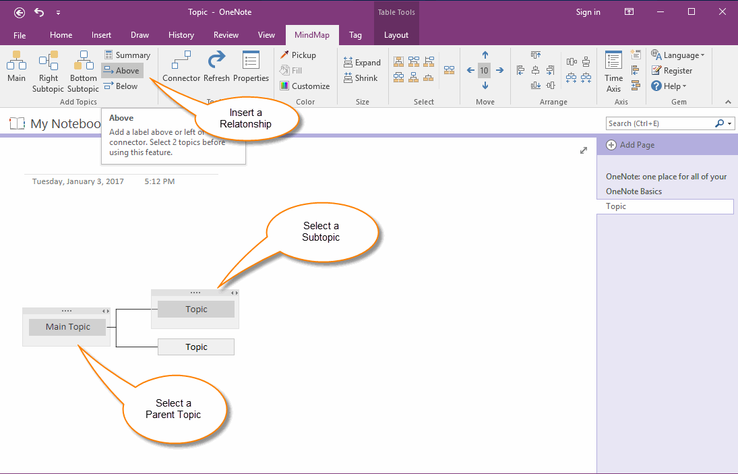Click the Back arrow in title bar
The image size is (738, 474).
[20, 13]
